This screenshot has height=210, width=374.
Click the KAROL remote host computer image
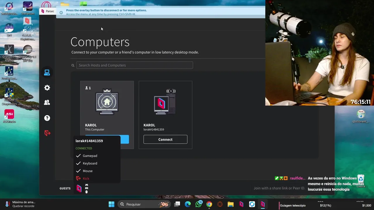165,102
